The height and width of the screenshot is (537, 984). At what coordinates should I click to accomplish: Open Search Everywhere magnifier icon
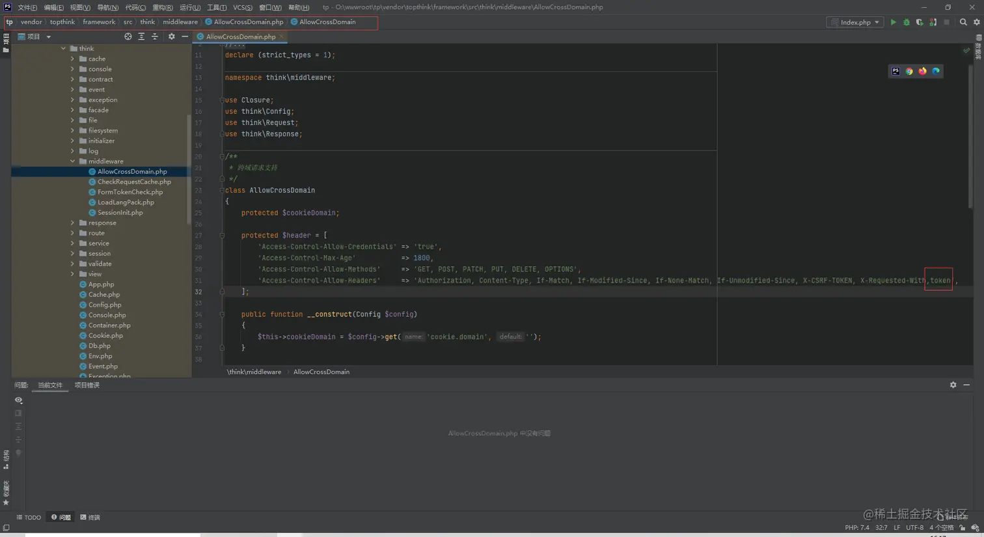click(x=963, y=22)
